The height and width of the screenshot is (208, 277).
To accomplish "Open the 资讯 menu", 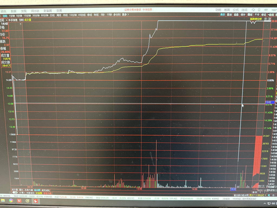I will [x=3, y=11].
